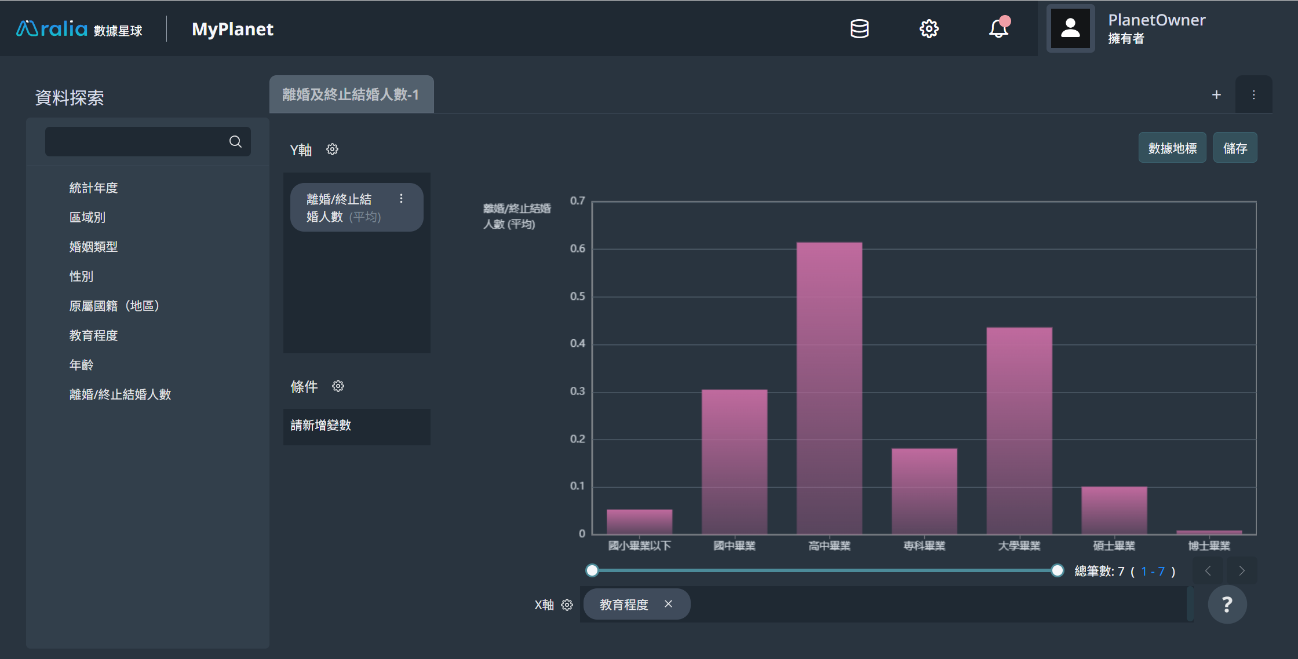
Task: Click the 數據地標 button
Action: (x=1172, y=148)
